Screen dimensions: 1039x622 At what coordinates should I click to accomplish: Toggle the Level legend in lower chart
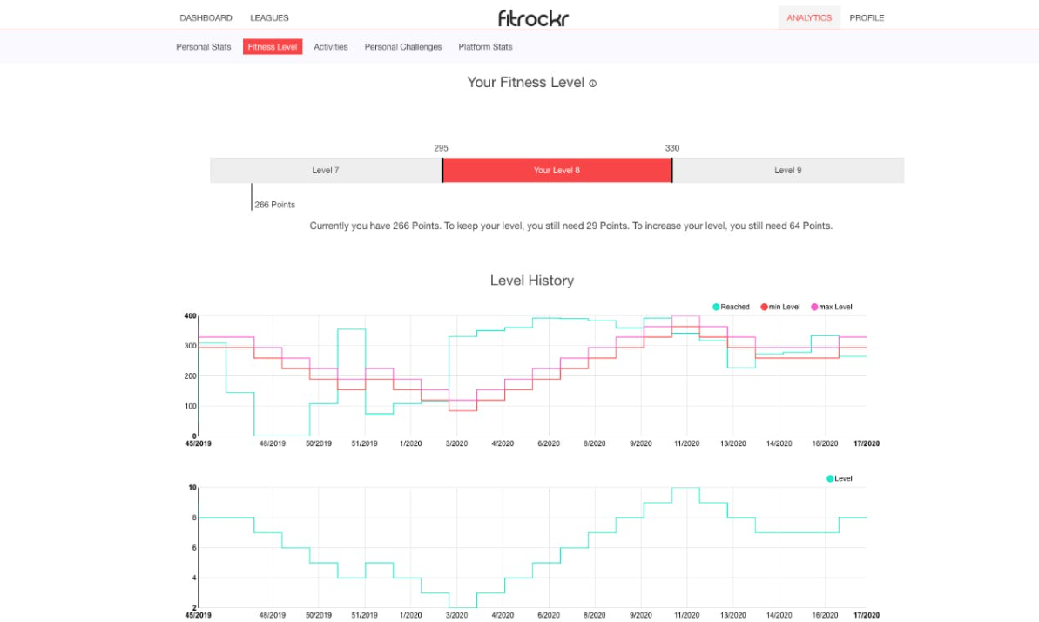[x=839, y=479]
